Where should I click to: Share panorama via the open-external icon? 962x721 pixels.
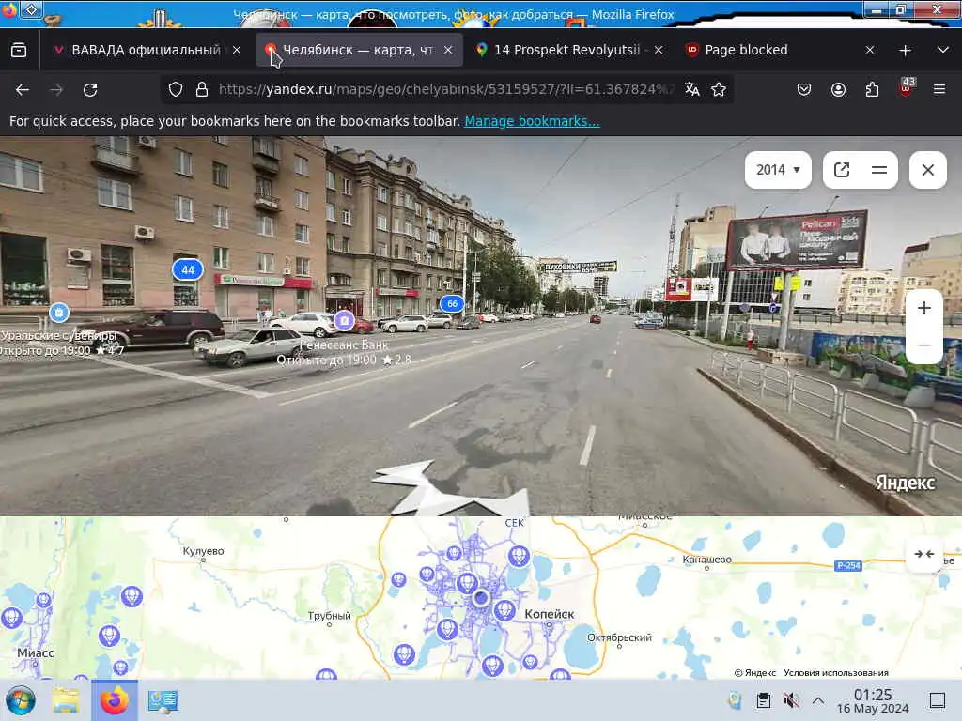click(x=842, y=170)
